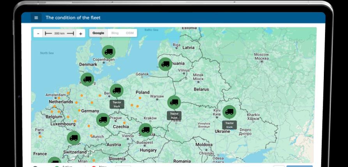Select the truck marker near Hamburg

point(87,79)
